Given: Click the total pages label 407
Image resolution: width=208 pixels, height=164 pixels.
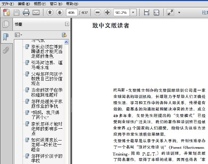Looking at the screenshot, I should (x=85, y=13).
